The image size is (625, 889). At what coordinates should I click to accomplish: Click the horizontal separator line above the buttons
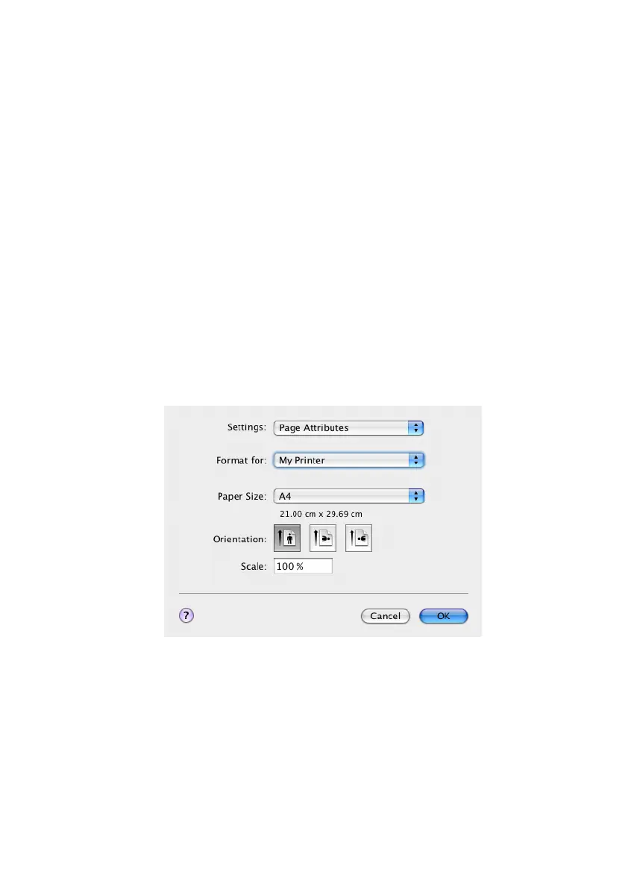pos(323,593)
